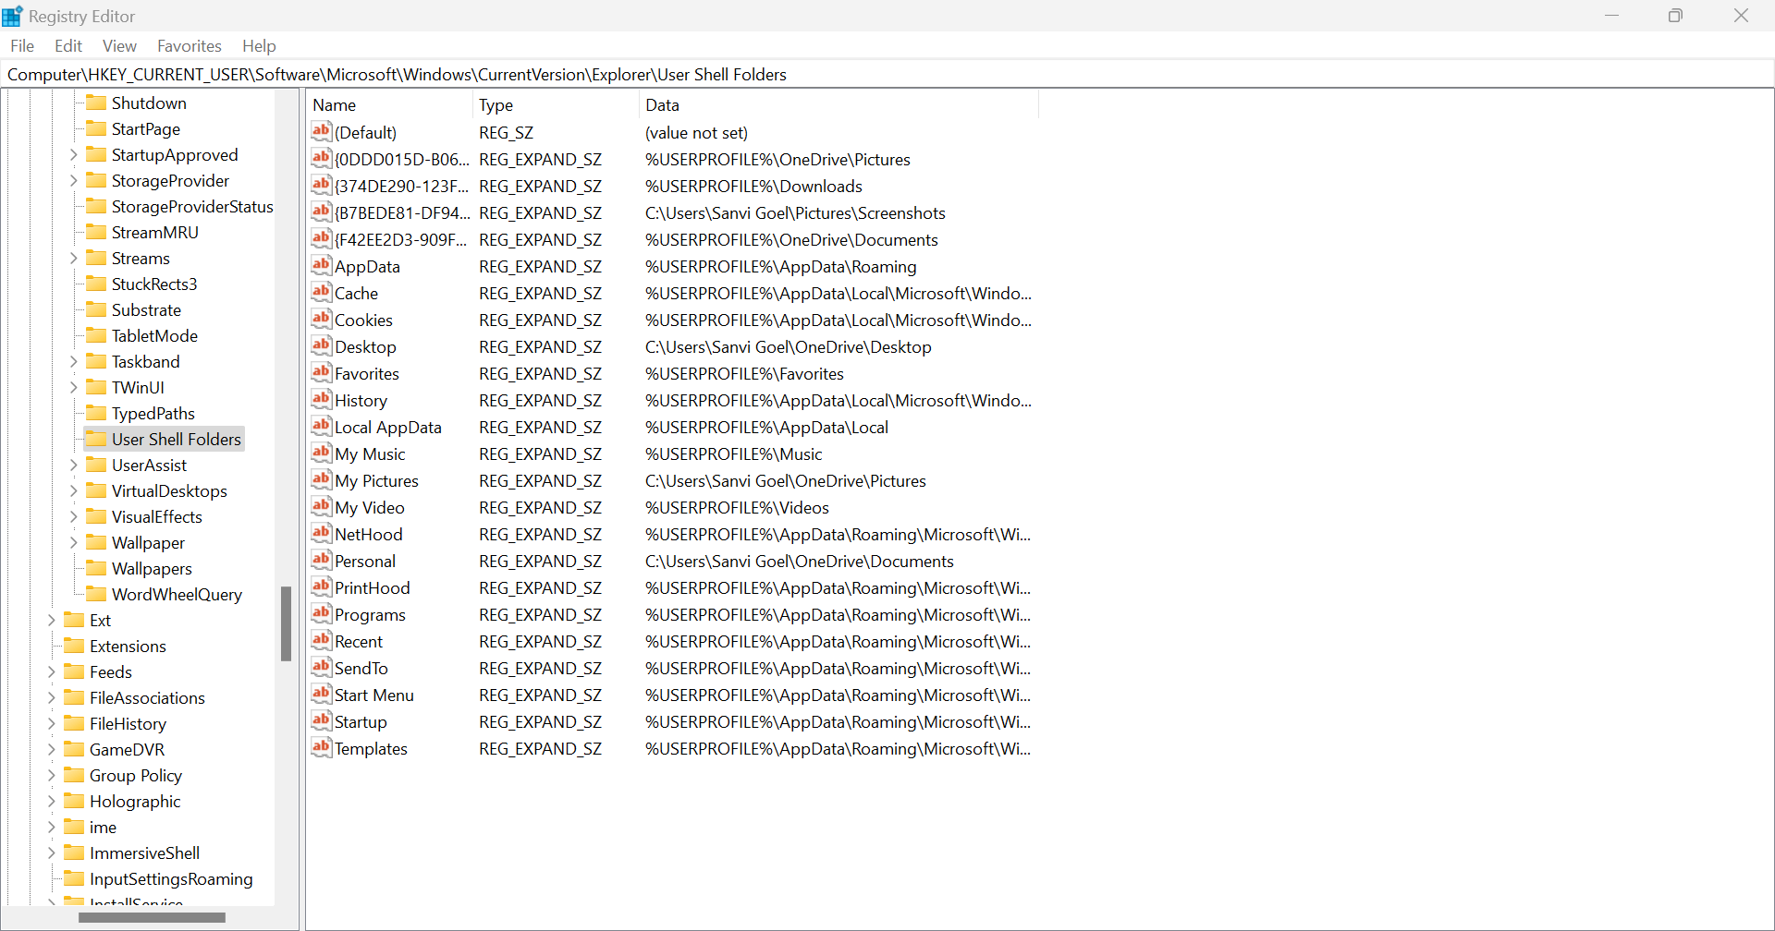Open the File menu
The image size is (1775, 931).
coord(22,45)
